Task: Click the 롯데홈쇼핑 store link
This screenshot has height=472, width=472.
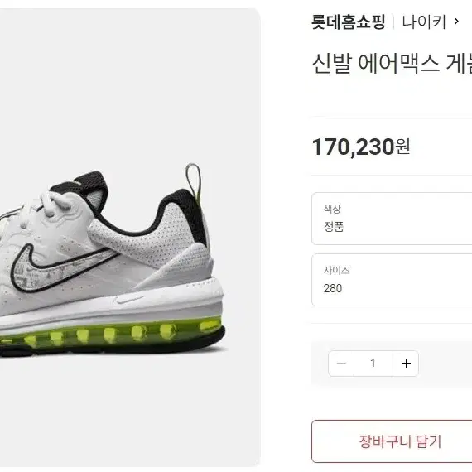Action: (349, 22)
